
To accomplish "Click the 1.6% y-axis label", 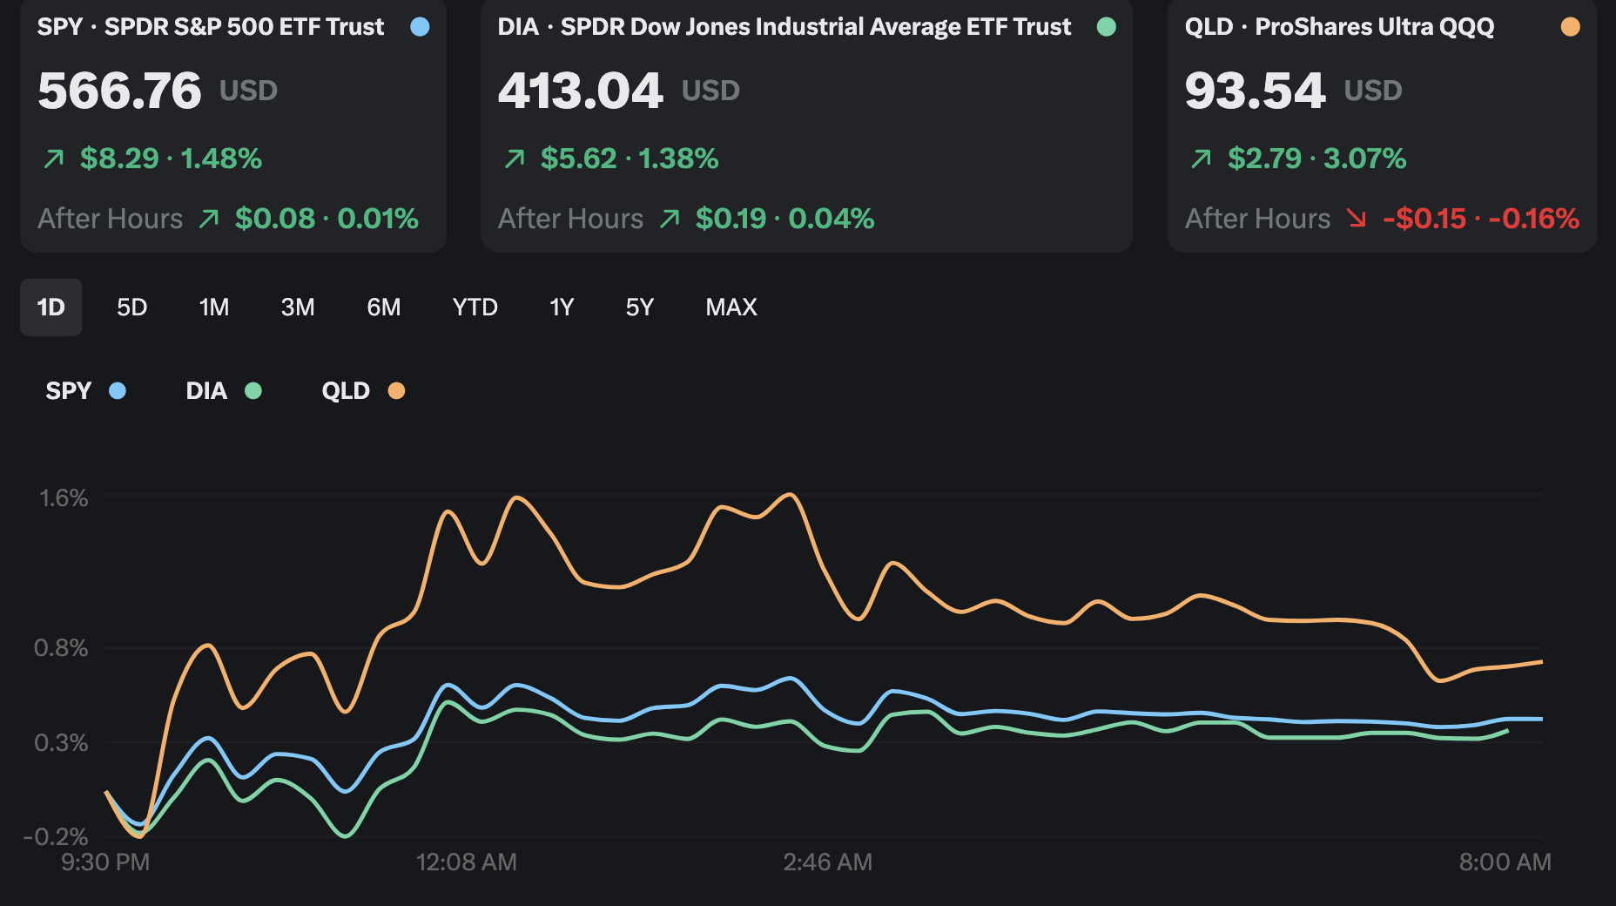I will (x=64, y=498).
